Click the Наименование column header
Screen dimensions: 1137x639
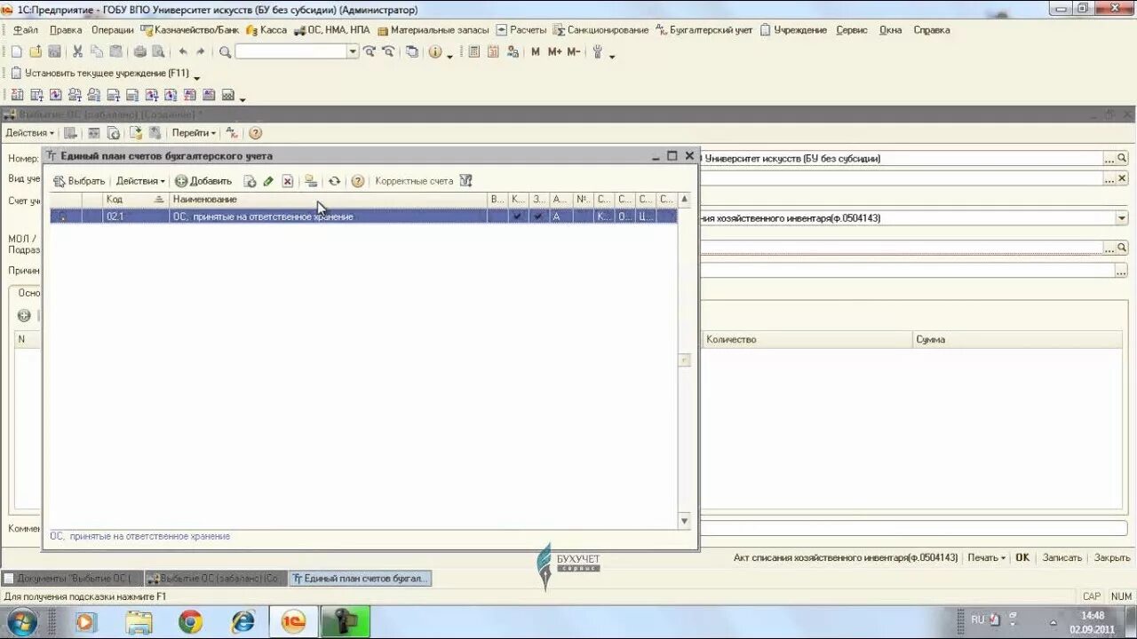click(328, 200)
